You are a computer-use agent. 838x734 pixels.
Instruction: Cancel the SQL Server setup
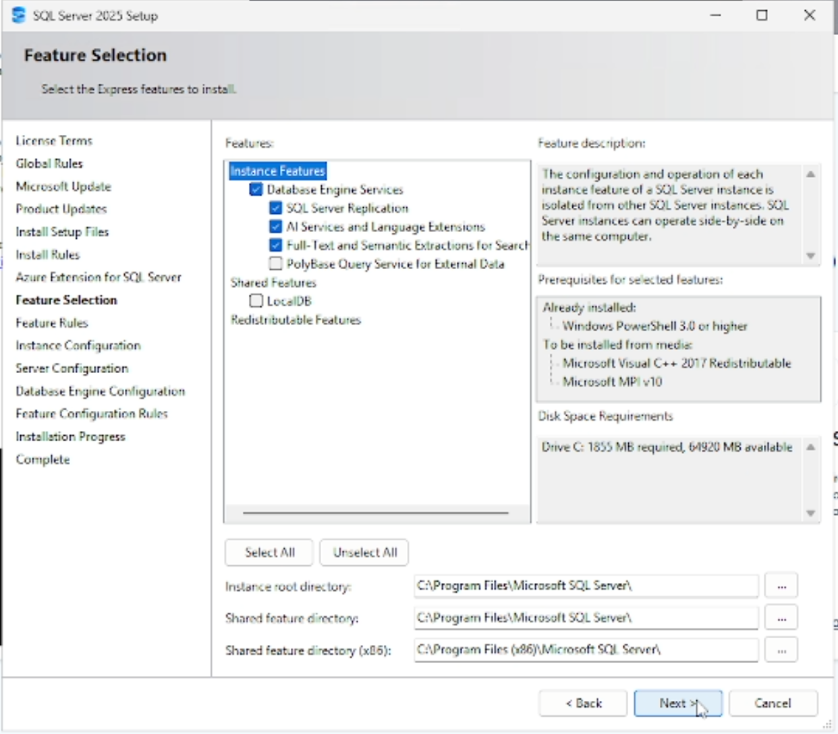tap(773, 703)
